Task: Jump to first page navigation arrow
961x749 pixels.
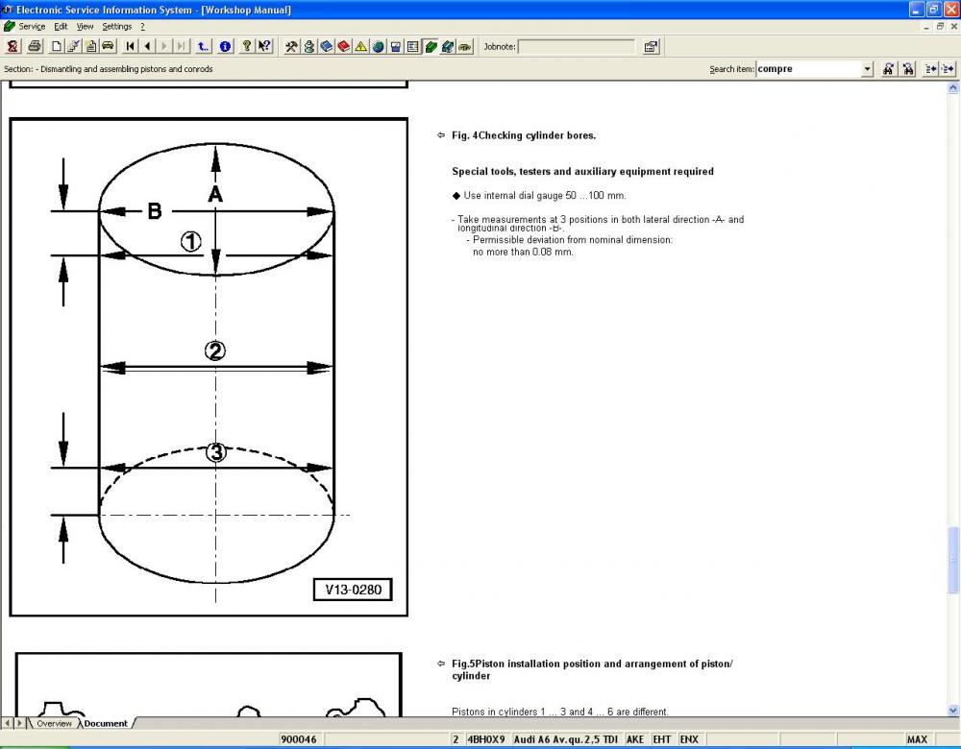Action: (131, 46)
